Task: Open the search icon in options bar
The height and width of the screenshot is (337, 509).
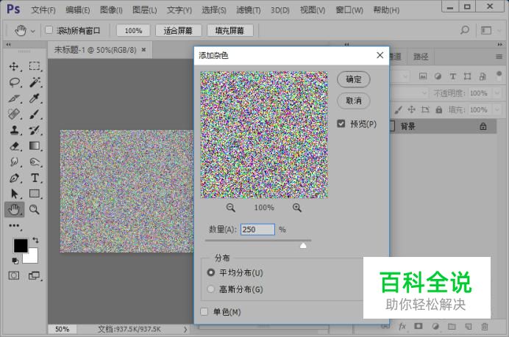Action: click(x=465, y=30)
